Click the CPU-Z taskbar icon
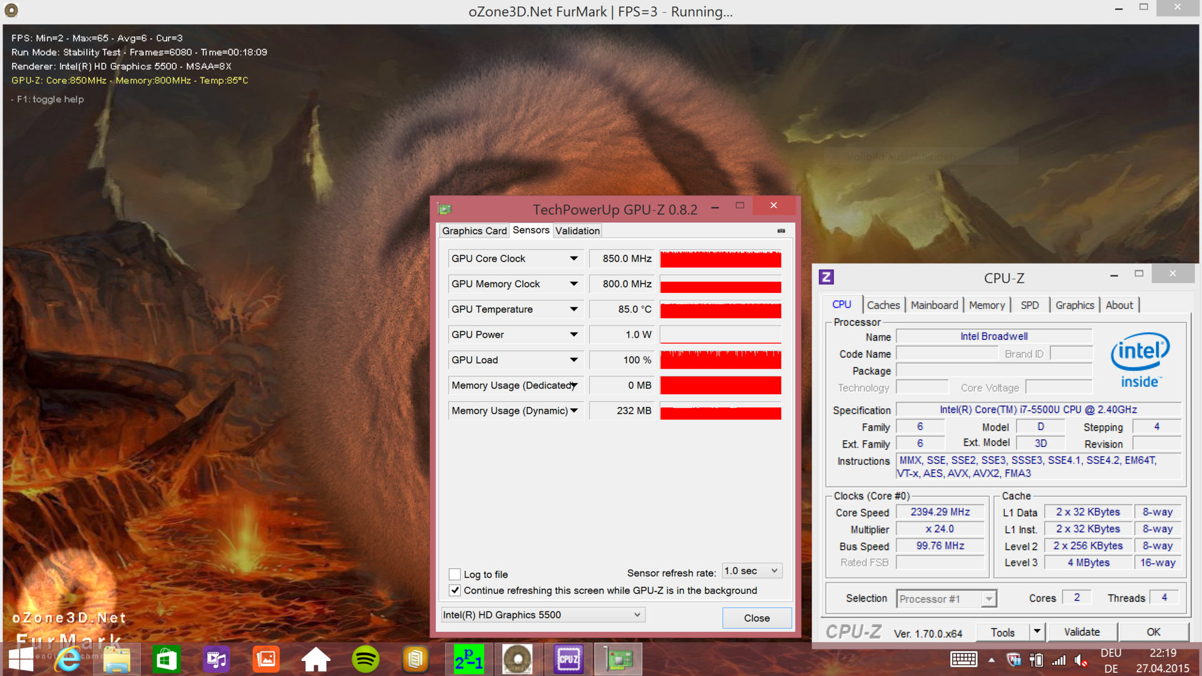1202x676 pixels. (568, 659)
